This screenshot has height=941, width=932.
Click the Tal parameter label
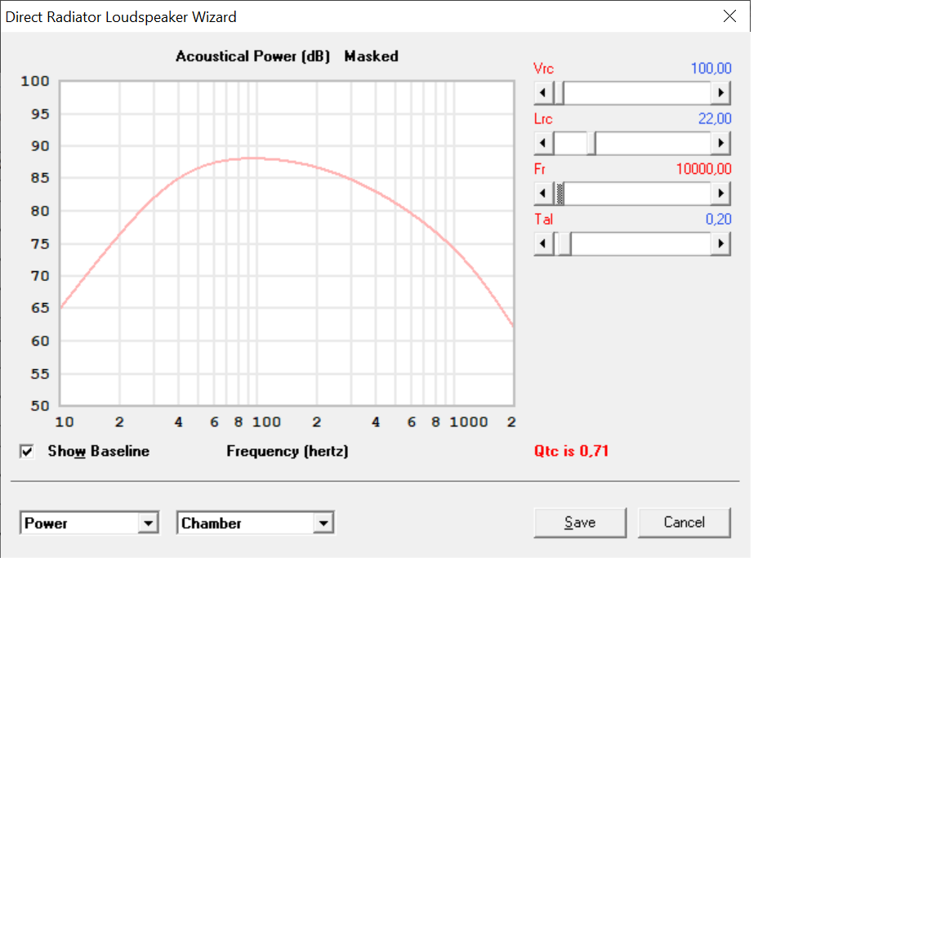coord(544,219)
